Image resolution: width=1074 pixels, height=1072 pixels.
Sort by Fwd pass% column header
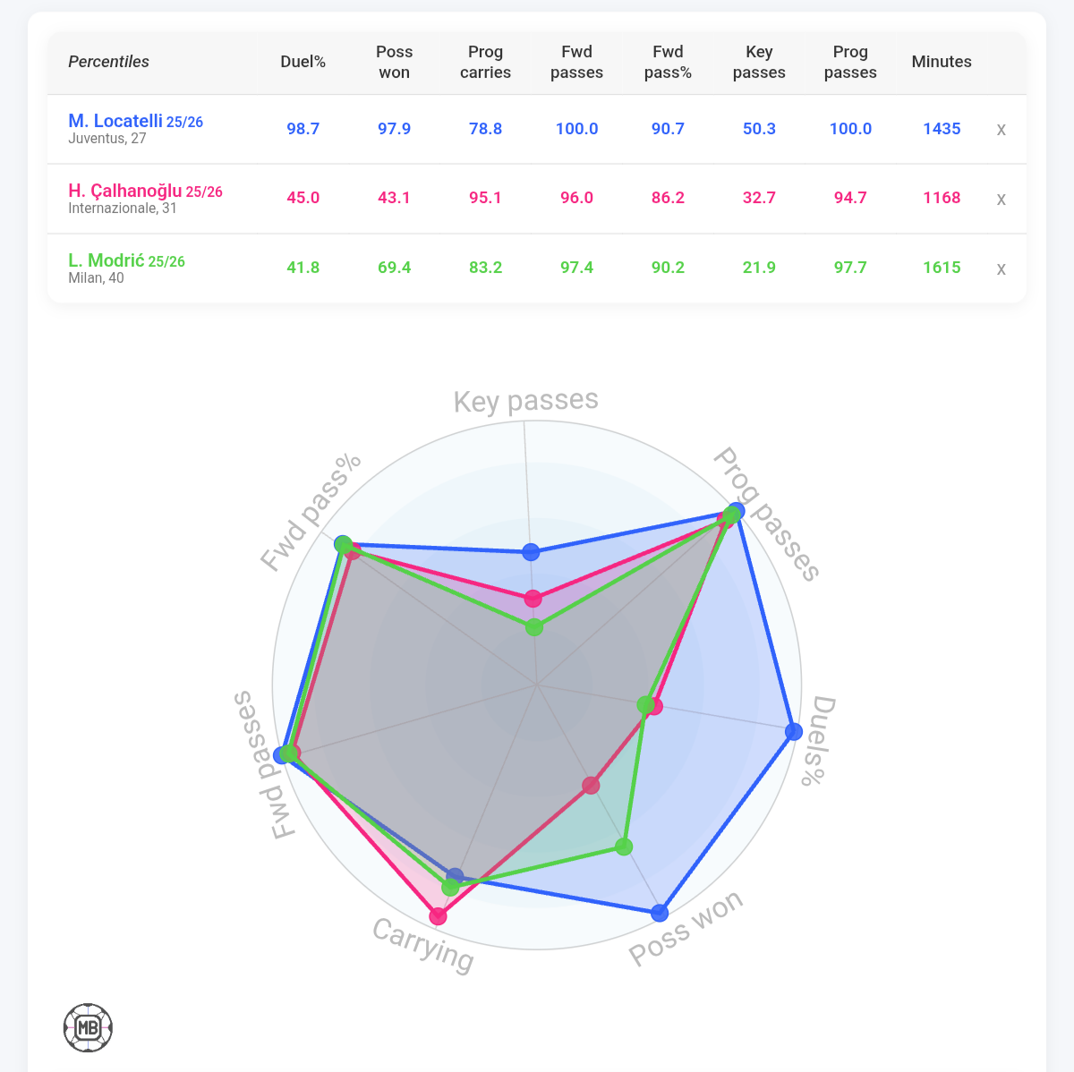pos(669,62)
